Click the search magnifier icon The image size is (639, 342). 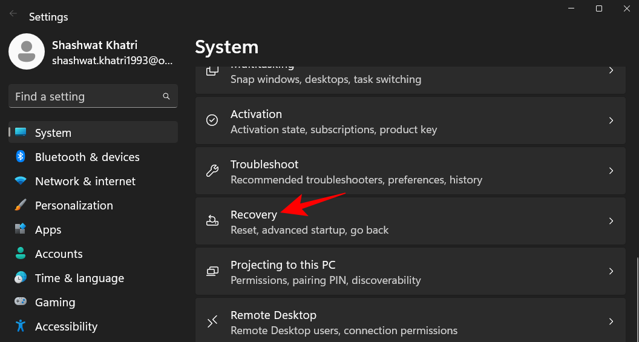coord(166,96)
